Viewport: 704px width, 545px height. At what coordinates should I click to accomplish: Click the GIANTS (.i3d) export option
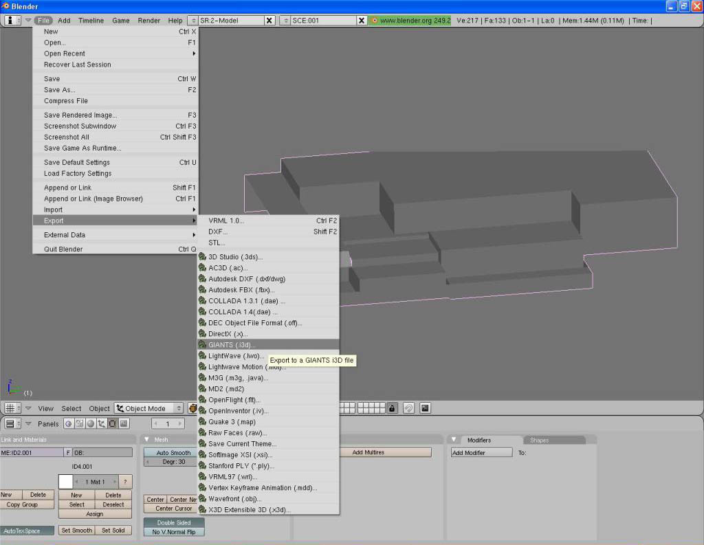click(x=232, y=344)
